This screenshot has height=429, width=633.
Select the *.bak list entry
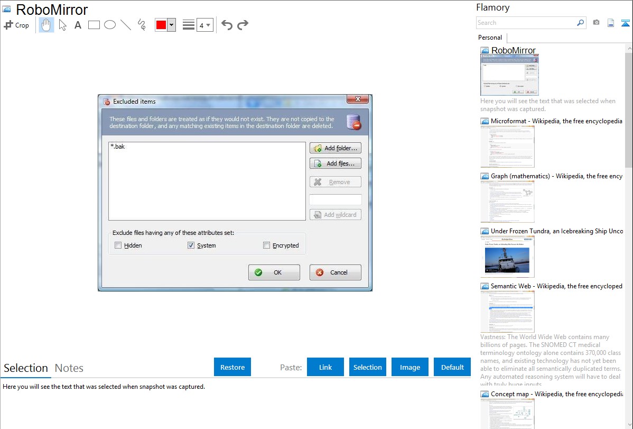[118, 147]
